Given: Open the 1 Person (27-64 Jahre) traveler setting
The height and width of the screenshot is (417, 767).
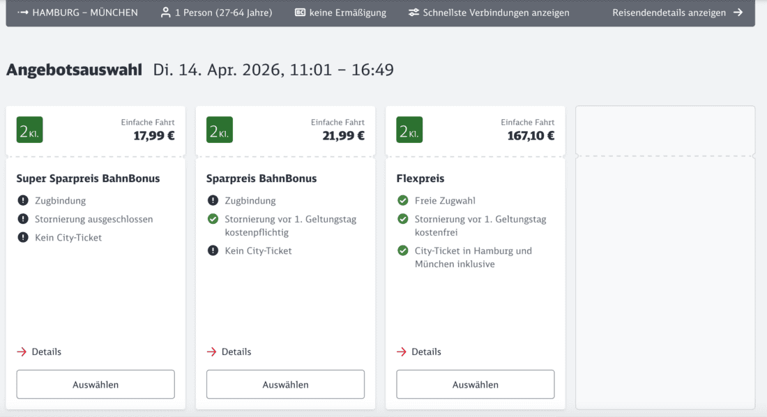Looking at the screenshot, I should pos(216,13).
